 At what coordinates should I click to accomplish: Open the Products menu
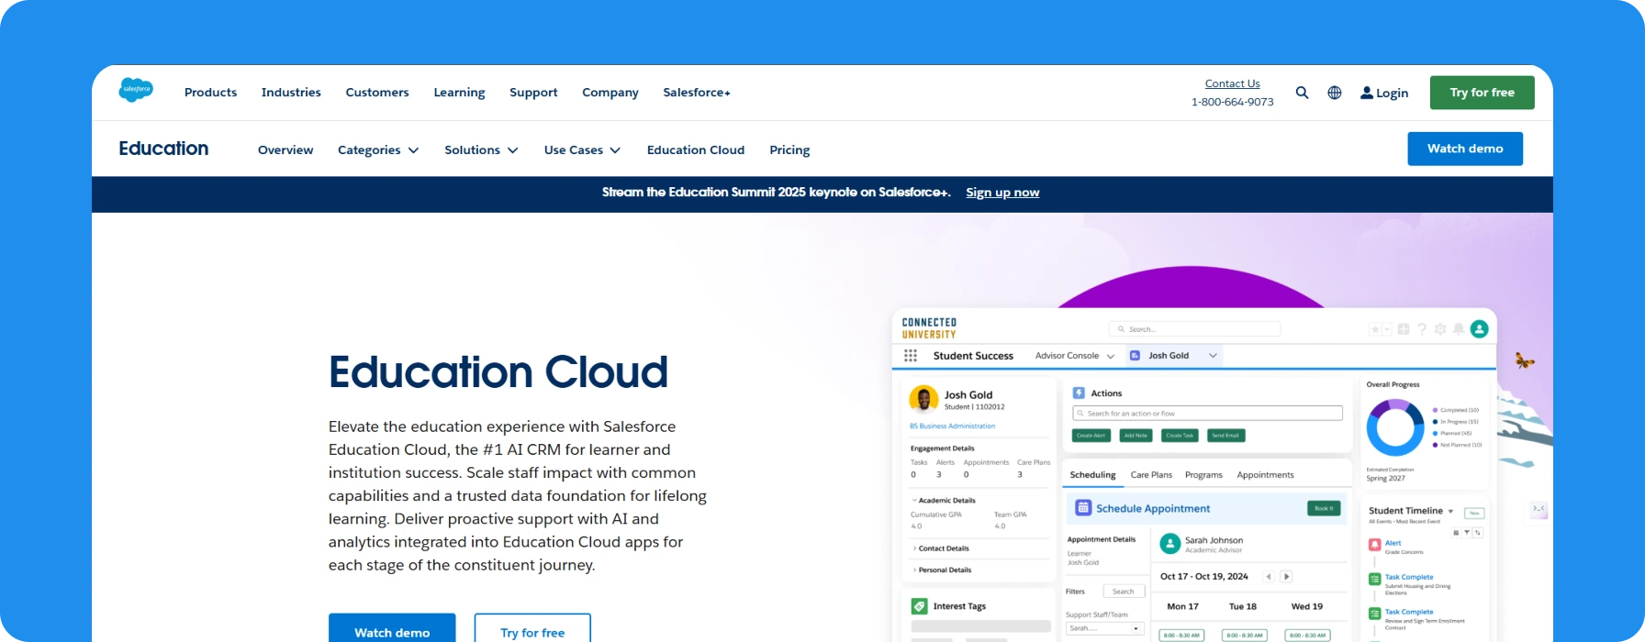(x=210, y=93)
